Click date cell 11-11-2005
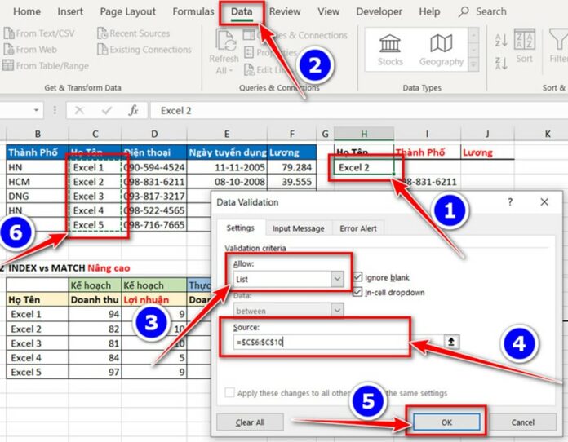Screen dimensions: 568x442 pos(227,167)
